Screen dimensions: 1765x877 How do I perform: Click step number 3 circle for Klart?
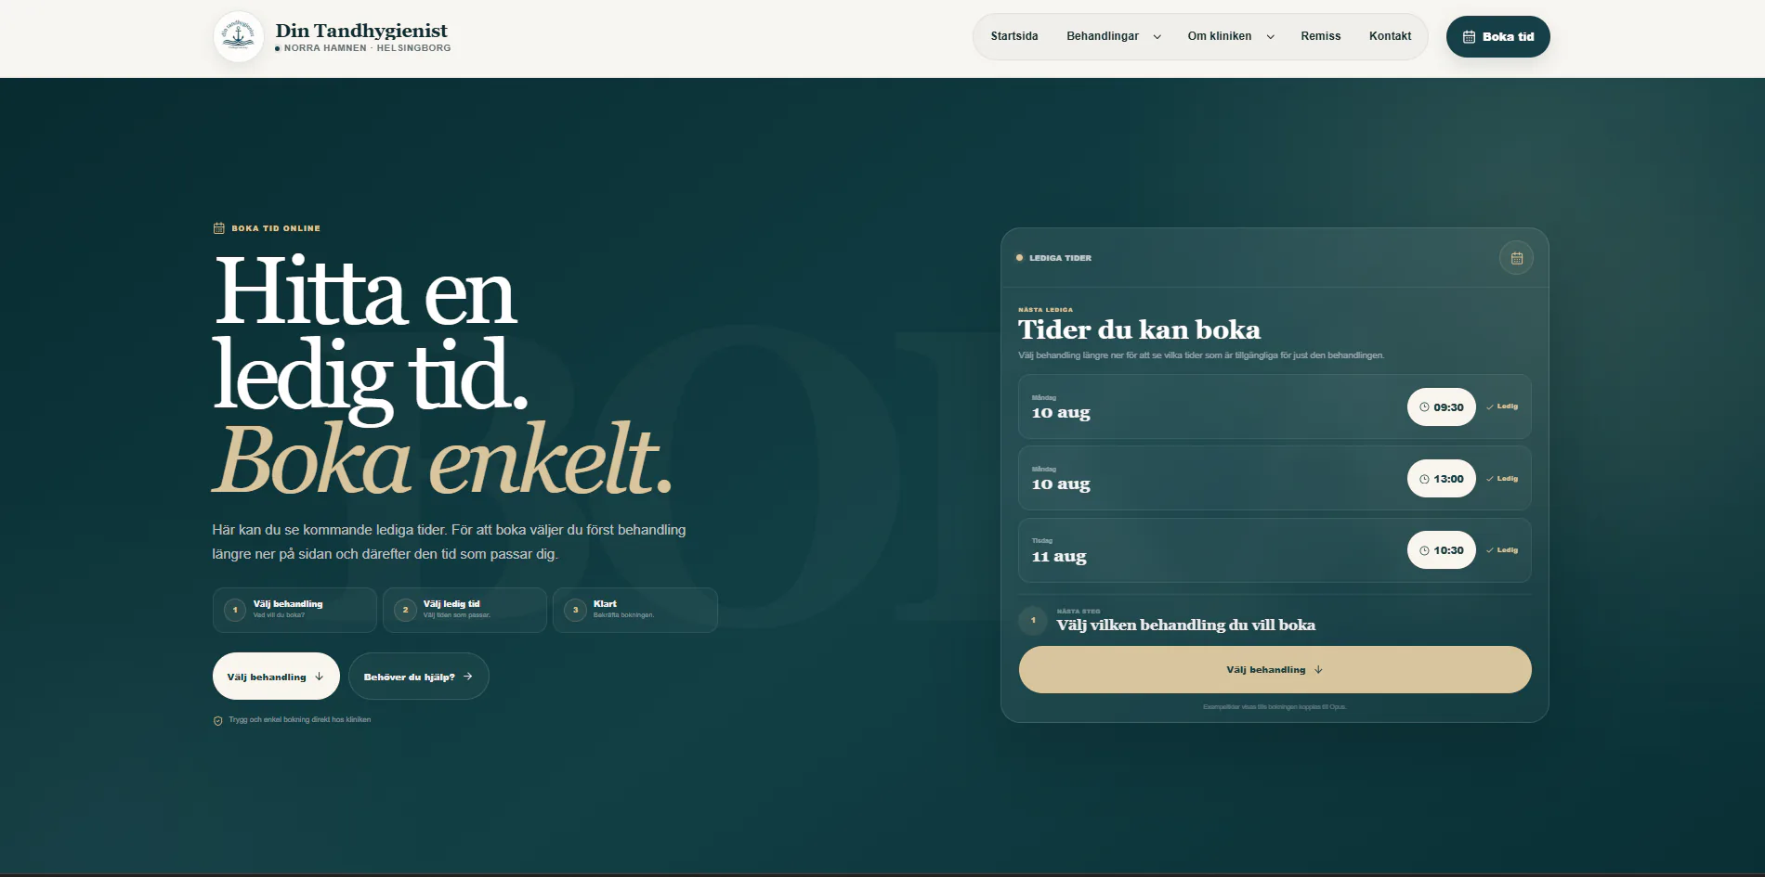click(575, 610)
